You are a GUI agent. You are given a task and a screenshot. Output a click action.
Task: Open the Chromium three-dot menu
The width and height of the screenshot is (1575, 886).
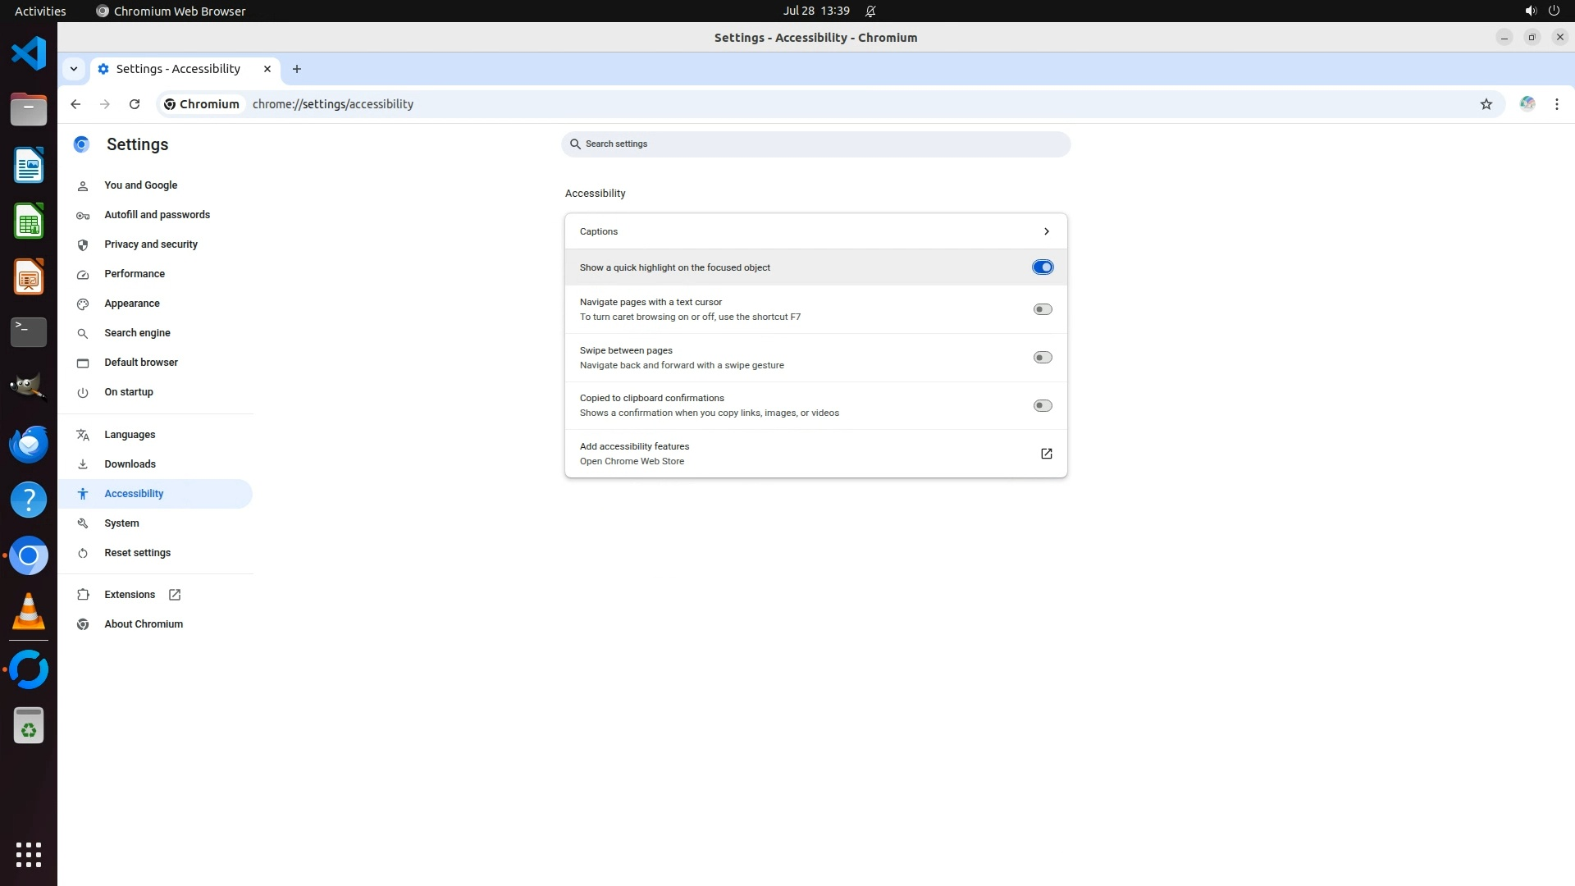[1556, 104]
